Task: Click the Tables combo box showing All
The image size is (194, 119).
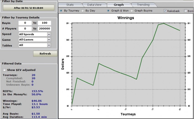Action: [35, 45]
